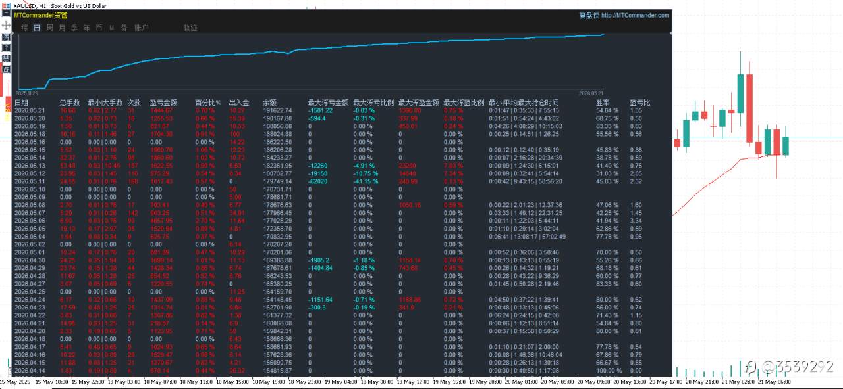
Task: Switch to the 年 yearly tab
Action: (x=86, y=28)
